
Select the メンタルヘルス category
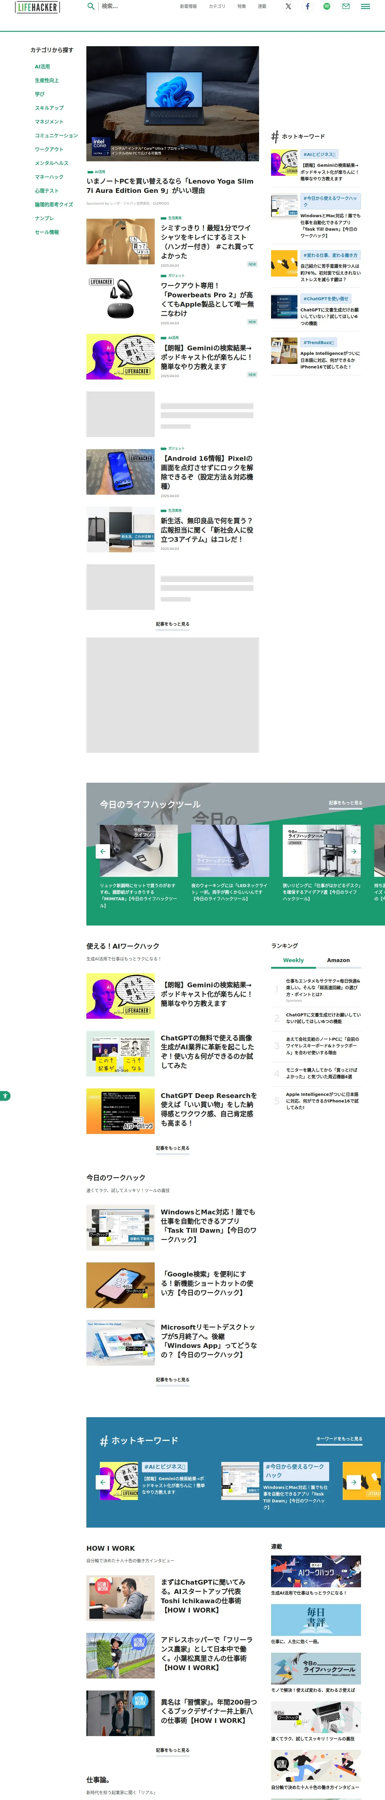click(x=52, y=163)
